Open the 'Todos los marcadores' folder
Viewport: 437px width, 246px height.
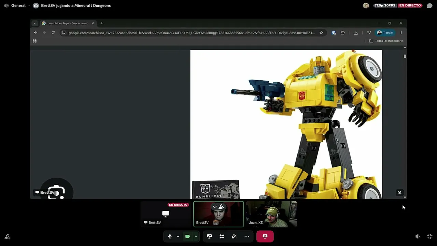pyautogui.click(x=386, y=41)
